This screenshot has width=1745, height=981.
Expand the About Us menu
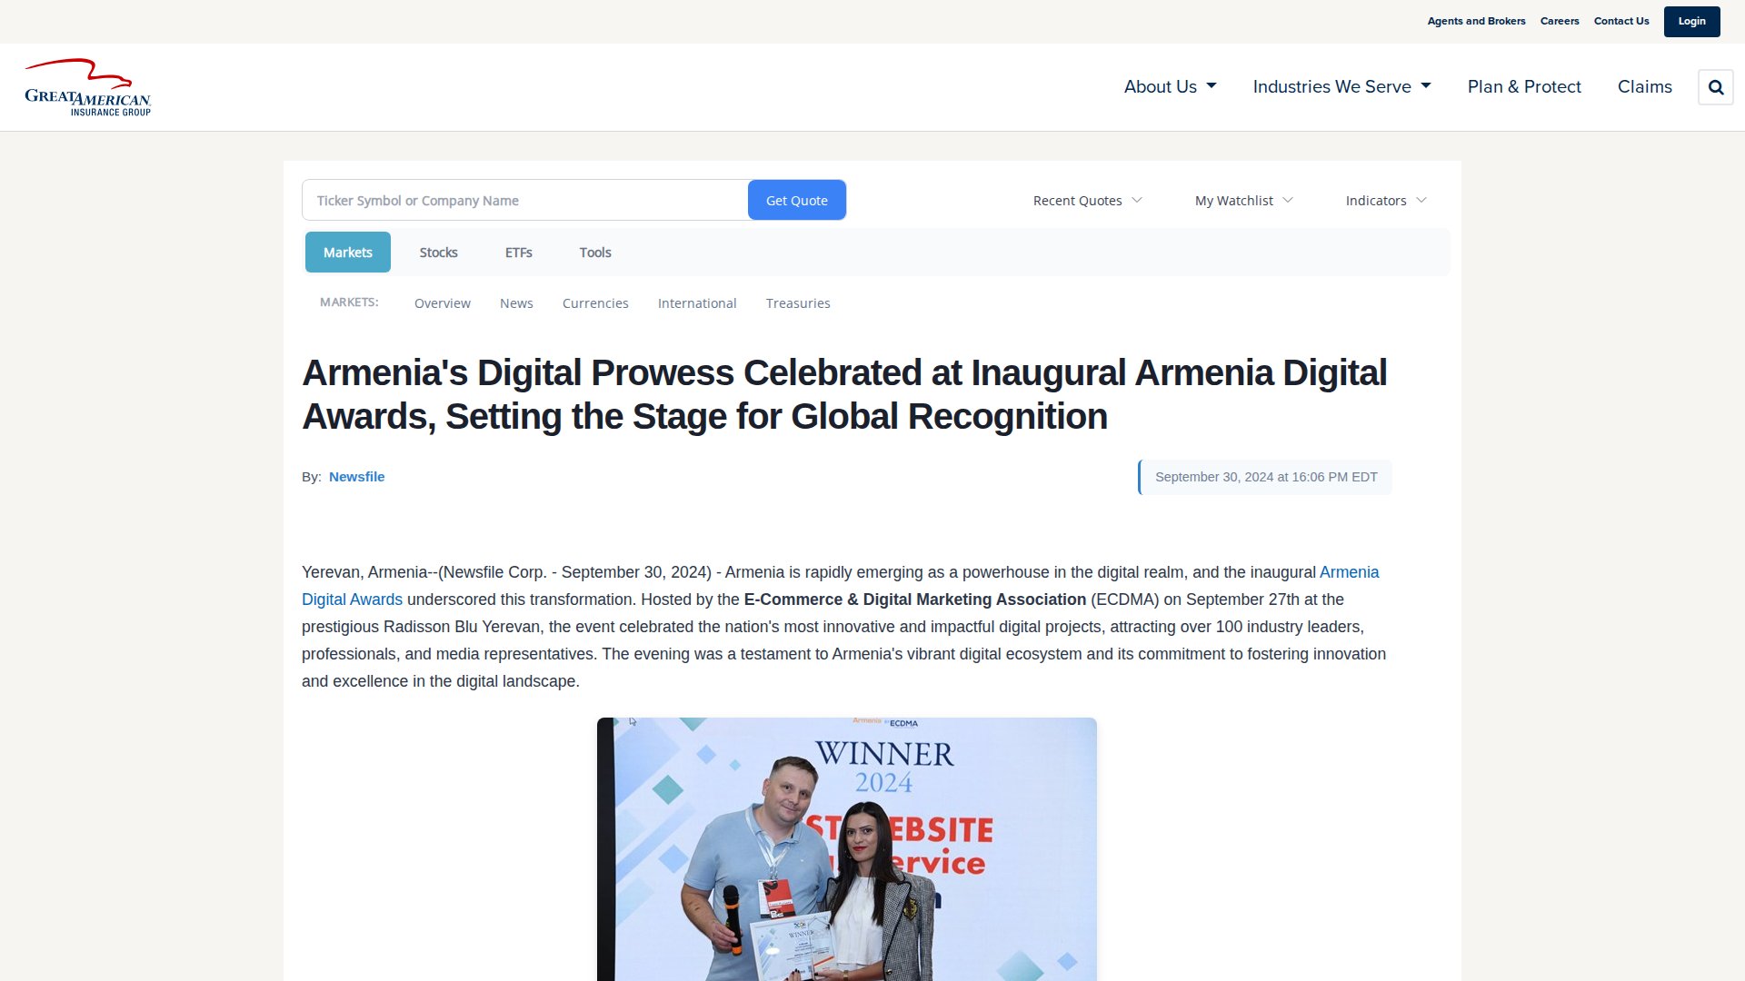pyautogui.click(x=1170, y=87)
